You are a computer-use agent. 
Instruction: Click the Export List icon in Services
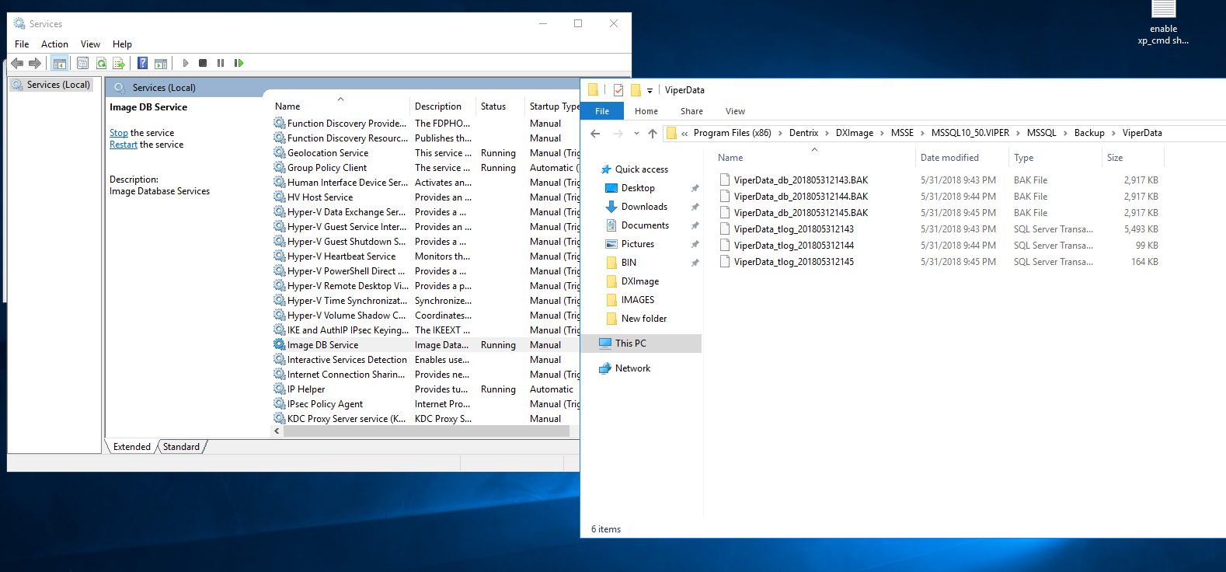(119, 63)
